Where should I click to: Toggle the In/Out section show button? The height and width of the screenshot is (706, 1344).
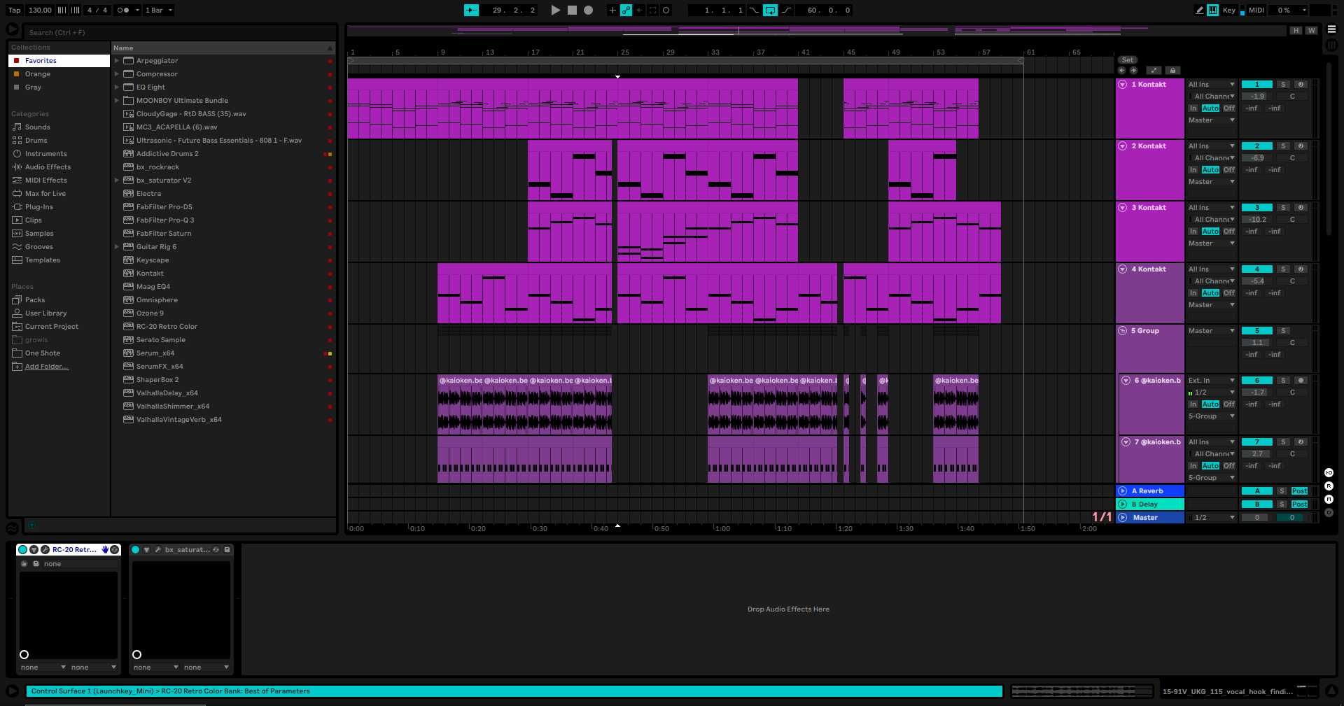(1329, 473)
